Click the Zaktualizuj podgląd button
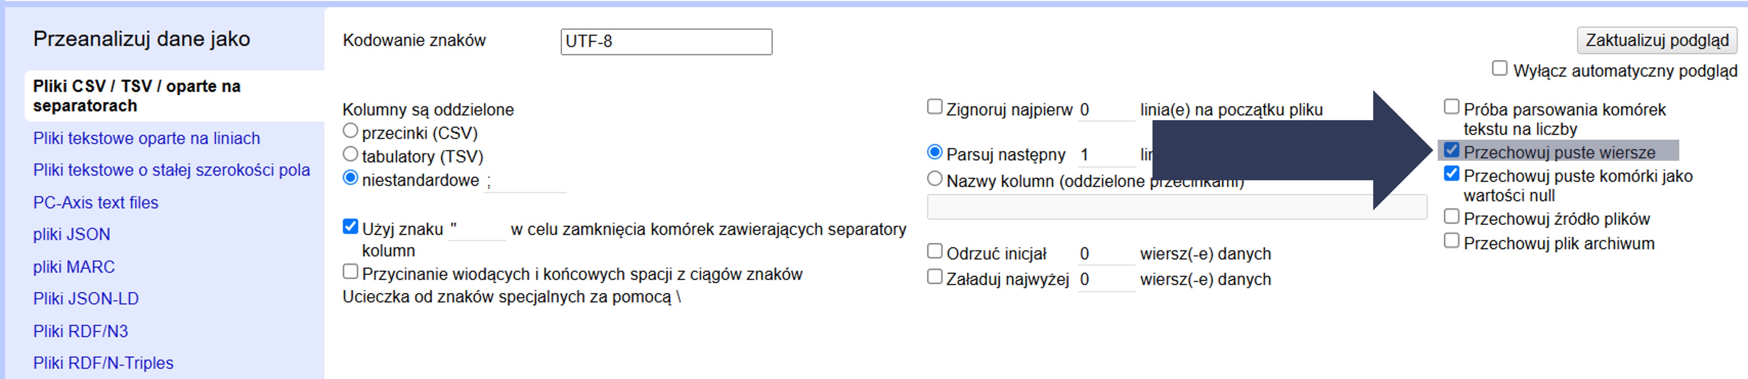 [1656, 41]
